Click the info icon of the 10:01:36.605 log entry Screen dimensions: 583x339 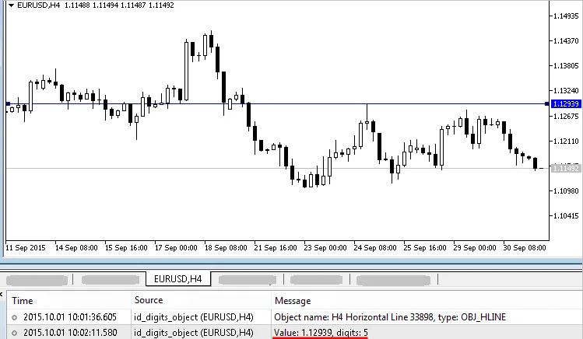coord(15,317)
